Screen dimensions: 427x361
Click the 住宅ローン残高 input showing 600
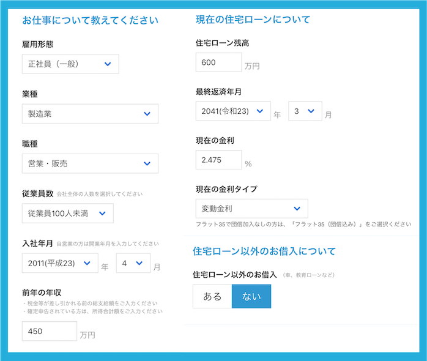point(218,62)
